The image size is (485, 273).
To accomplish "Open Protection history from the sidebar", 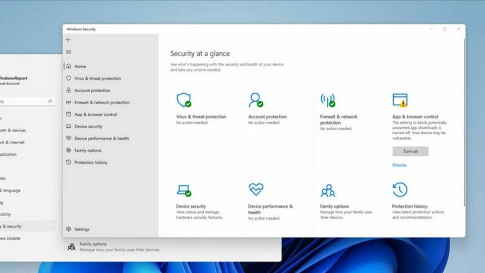I will point(91,162).
